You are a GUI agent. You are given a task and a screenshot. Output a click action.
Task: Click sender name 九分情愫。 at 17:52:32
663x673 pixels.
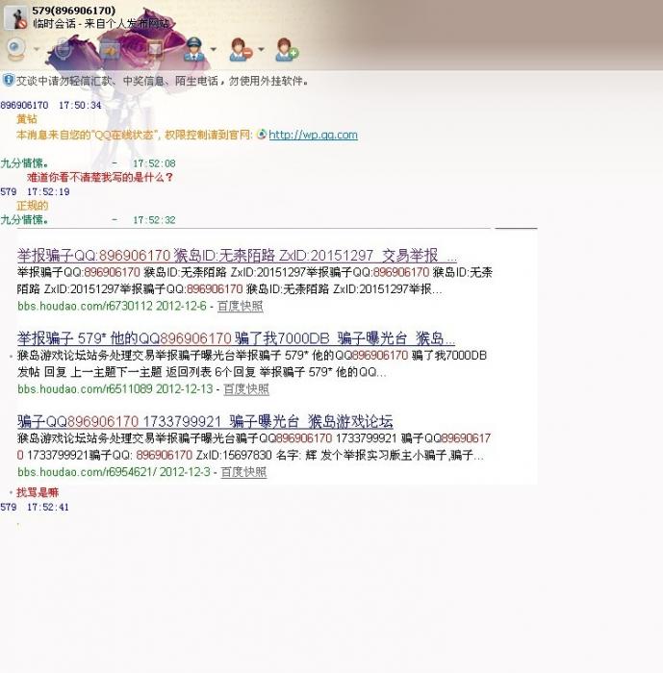24,220
